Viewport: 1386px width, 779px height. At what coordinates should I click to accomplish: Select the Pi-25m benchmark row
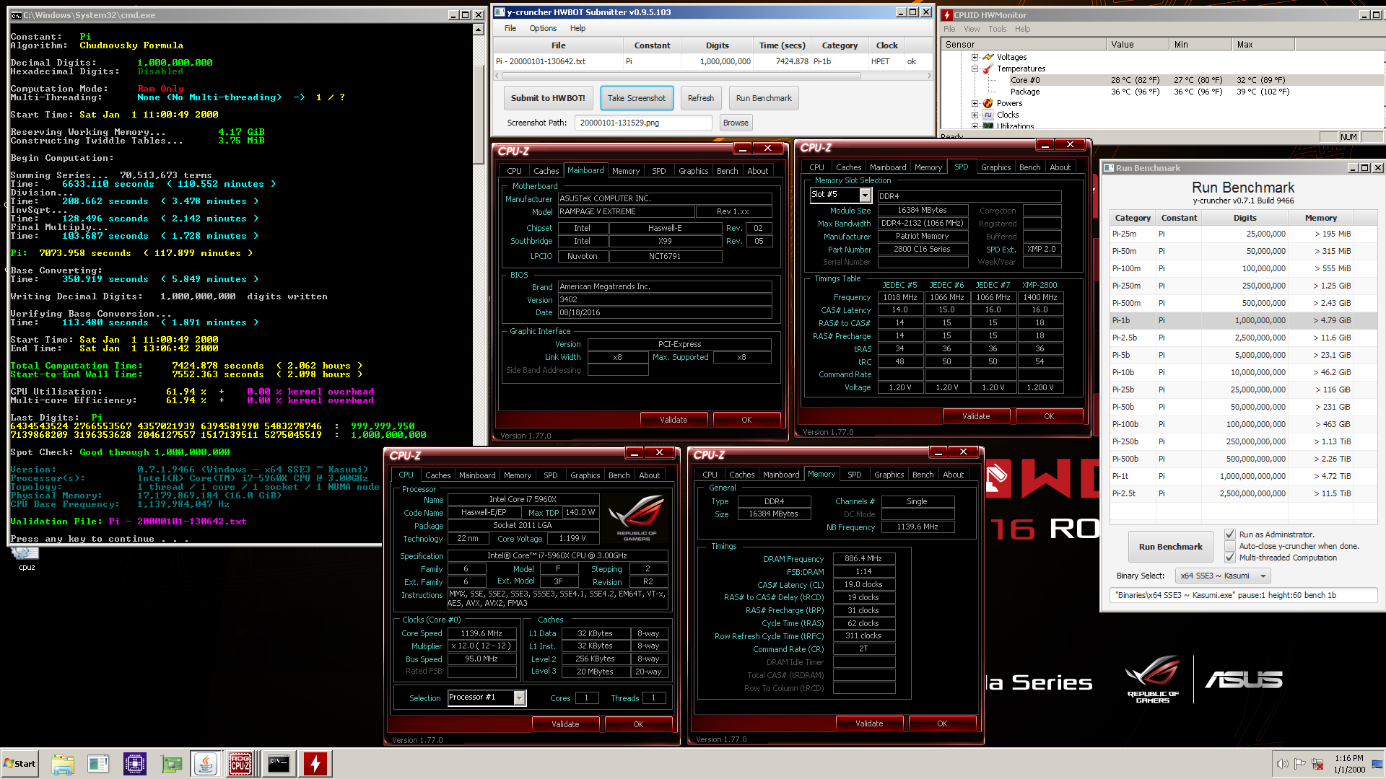1243,234
